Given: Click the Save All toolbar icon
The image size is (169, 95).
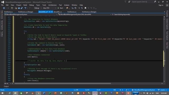Looking at the screenshot, I should (22, 8).
